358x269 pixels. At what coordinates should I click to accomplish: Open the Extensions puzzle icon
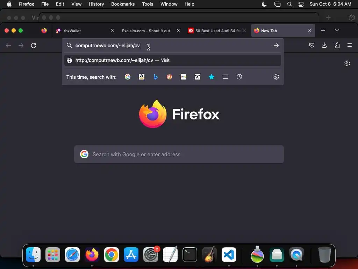click(337, 45)
